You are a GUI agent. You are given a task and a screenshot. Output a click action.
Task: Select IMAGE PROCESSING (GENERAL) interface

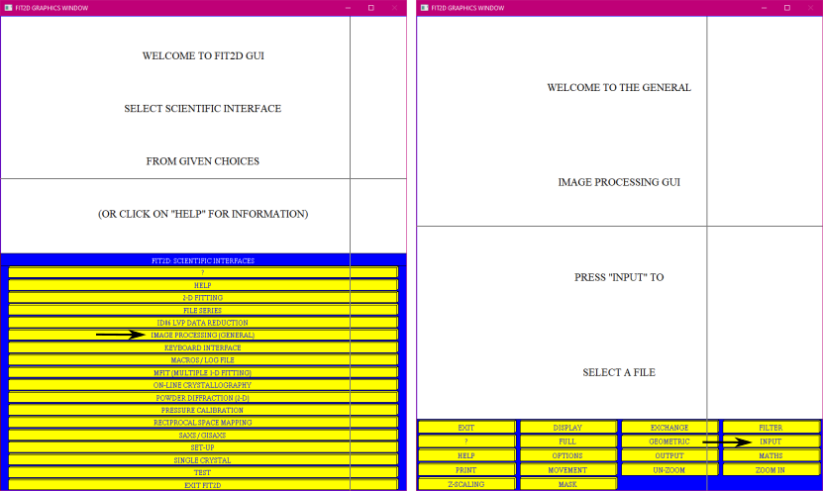tap(203, 335)
